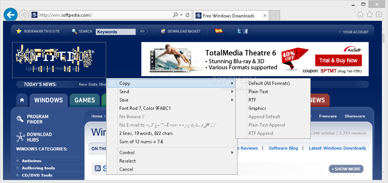388x183 pixels.
Task: Select RTF copy option
Action: tap(273, 100)
